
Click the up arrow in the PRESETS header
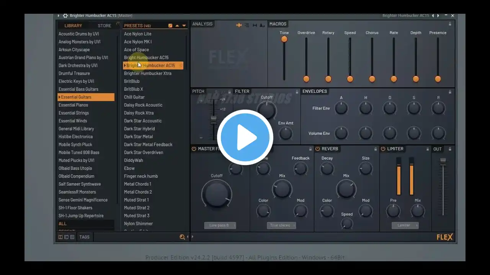click(x=177, y=26)
